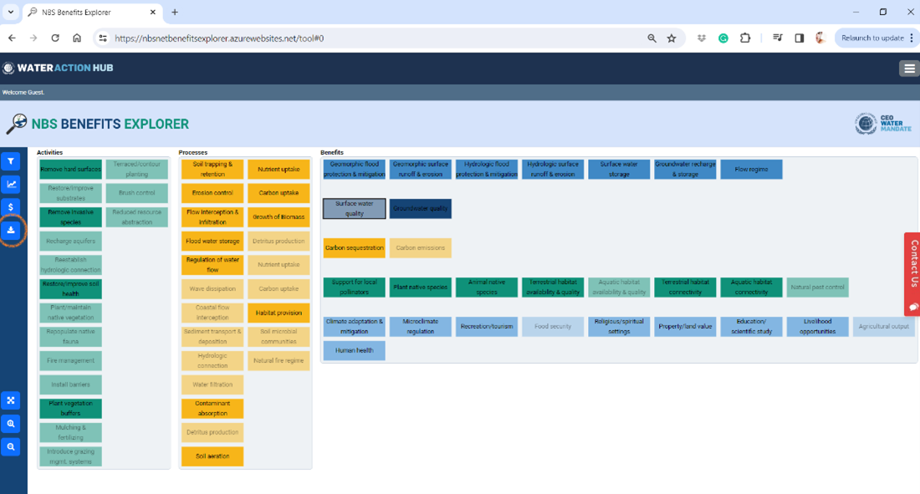
Task: Select the NBS Benefits Explorer browser tab
Action: click(92, 13)
